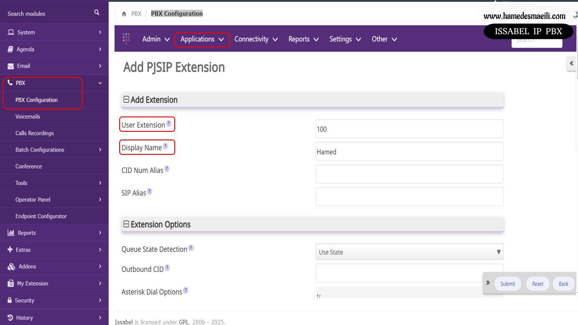
Task: Collapse the Extension Options section
Action: 126,224
